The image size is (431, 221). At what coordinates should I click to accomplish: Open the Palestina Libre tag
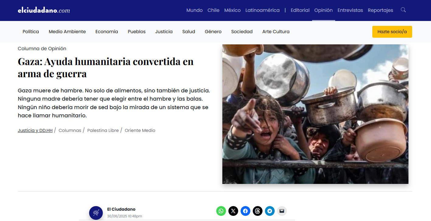click(103, 130)
